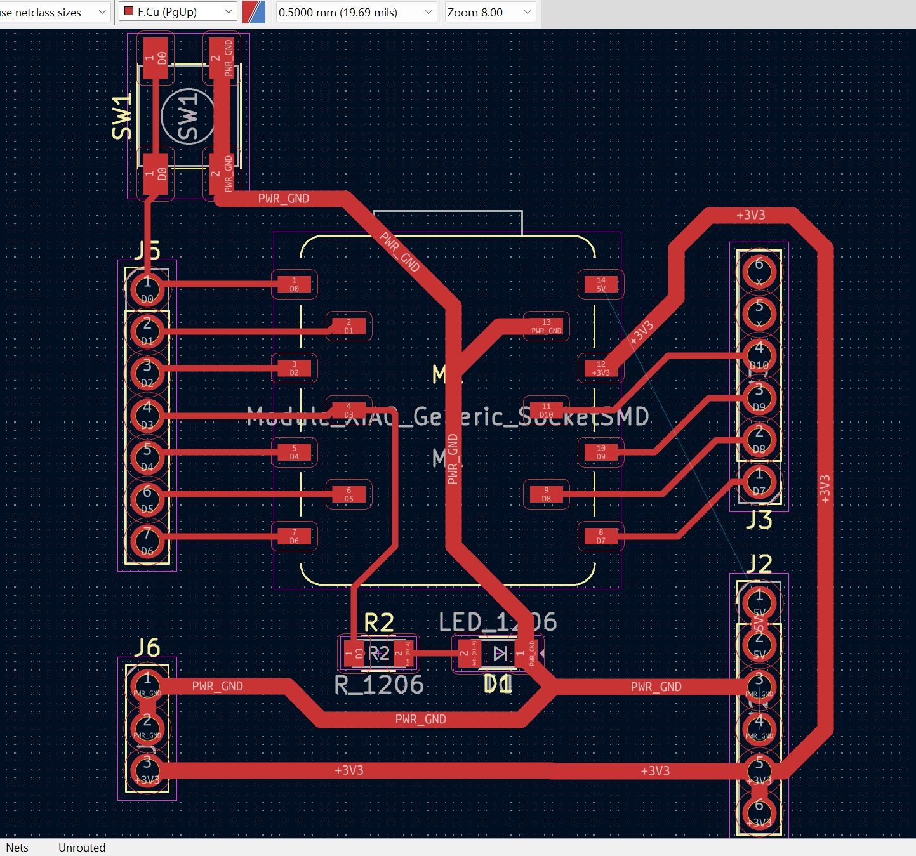Select J2 pad 6 (+3V3)
Image resolution: width=916 pixels, height=856 pixels.
pos(759,812)
